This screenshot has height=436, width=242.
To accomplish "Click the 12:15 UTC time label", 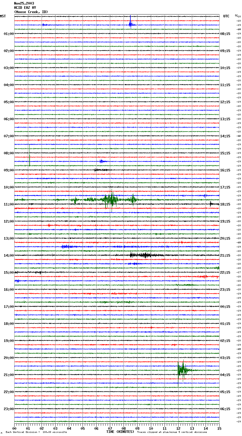I will click(225, 102).
